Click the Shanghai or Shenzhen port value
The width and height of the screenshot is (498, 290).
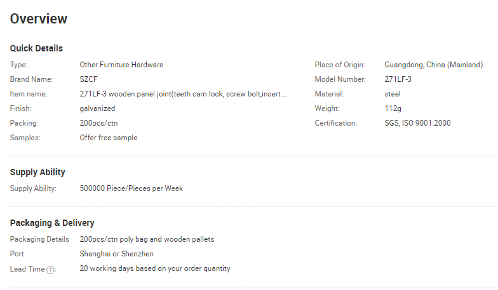[117, 254]
